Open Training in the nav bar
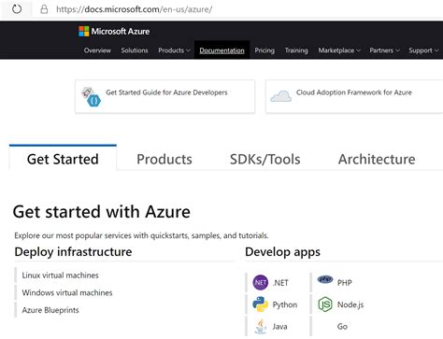 [x=296, y=50]
